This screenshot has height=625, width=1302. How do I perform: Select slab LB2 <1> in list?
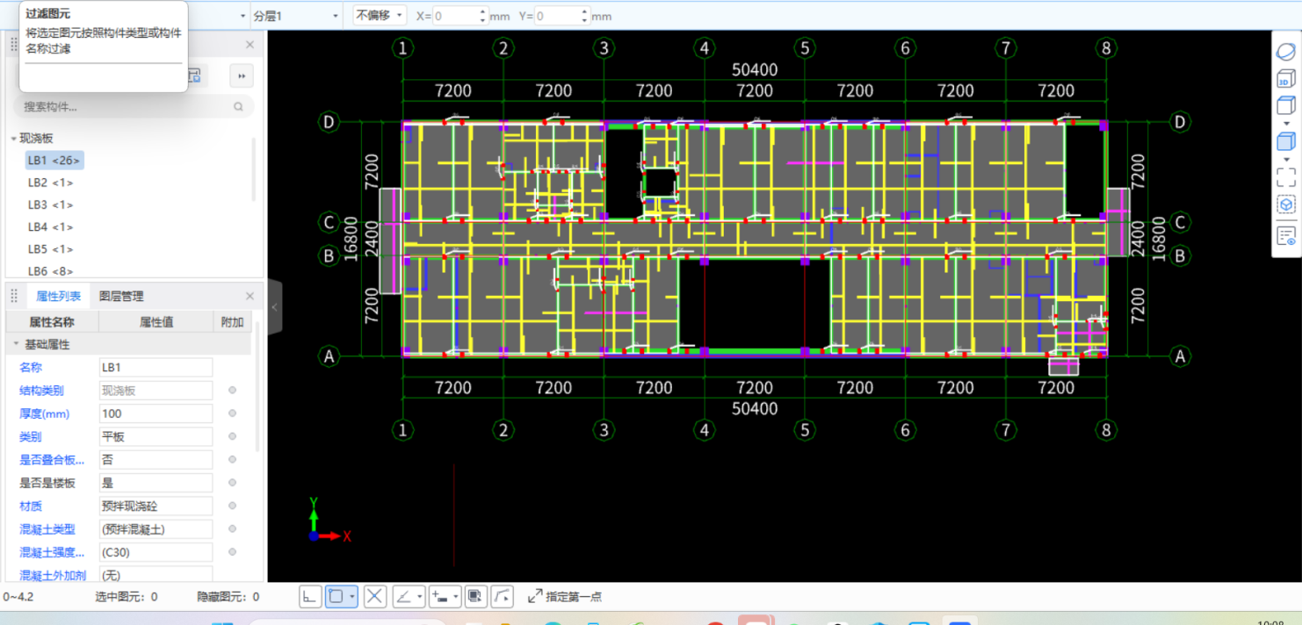pyautogui.click(x=50, y=183)
